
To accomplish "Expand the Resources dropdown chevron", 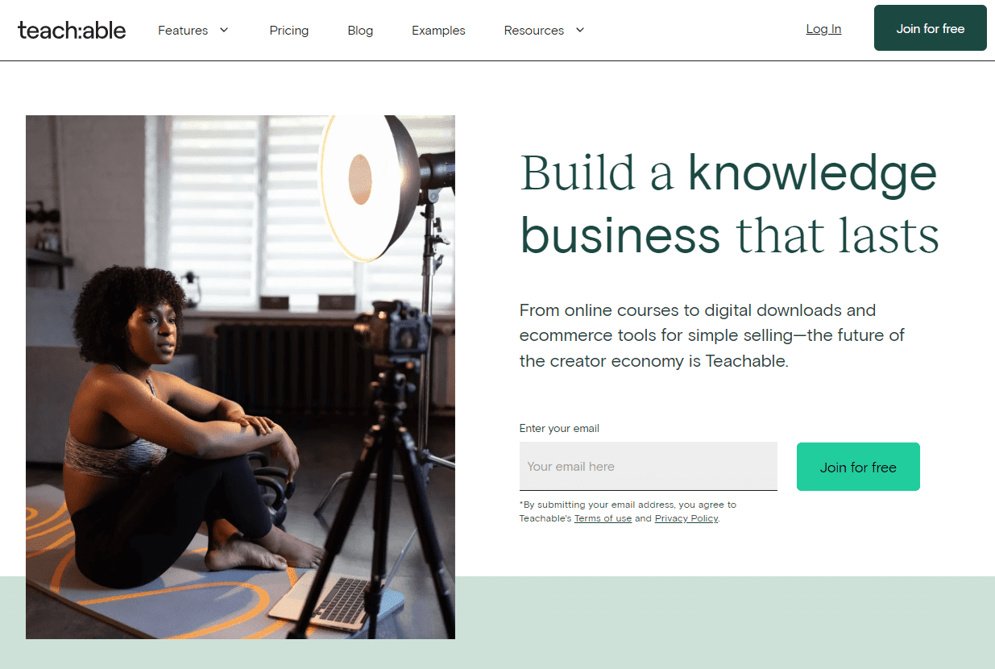I will coord(579,30).
